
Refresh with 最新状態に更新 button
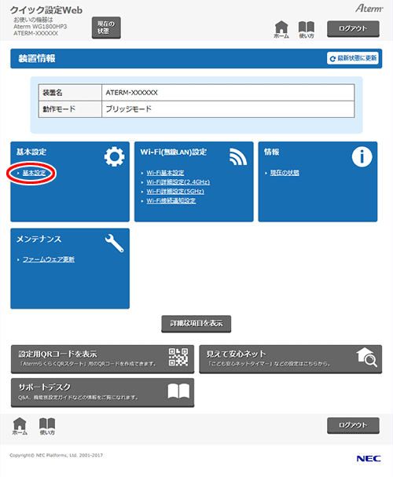(x=353, y=58)
